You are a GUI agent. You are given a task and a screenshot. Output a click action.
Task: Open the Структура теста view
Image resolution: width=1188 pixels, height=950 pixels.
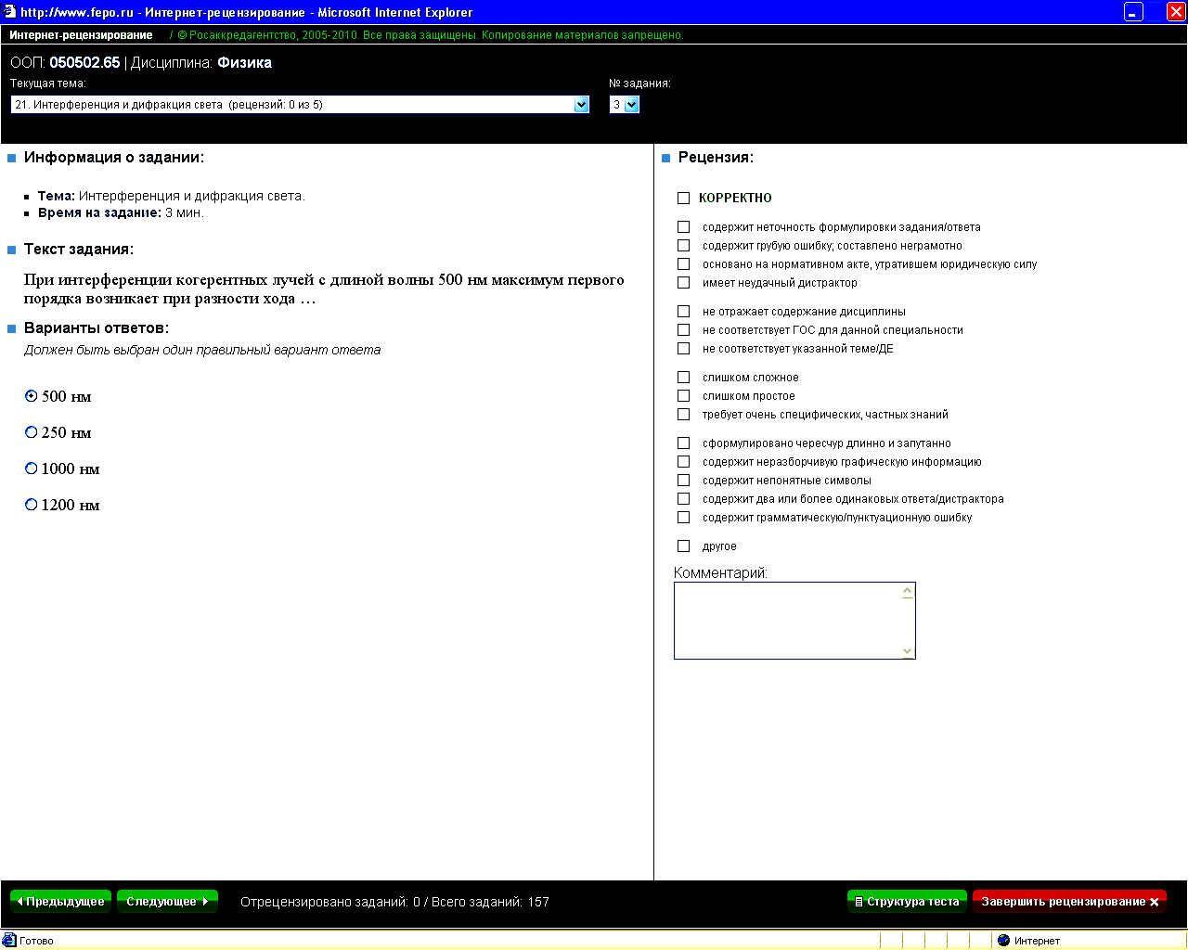click(x=907, y=901)
